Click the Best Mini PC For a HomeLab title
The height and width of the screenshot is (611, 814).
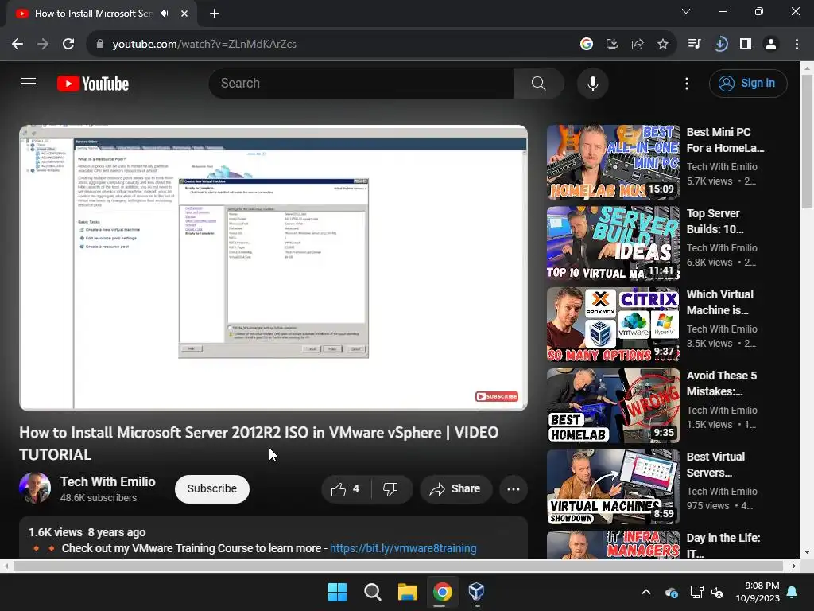(x=725, y=140)
